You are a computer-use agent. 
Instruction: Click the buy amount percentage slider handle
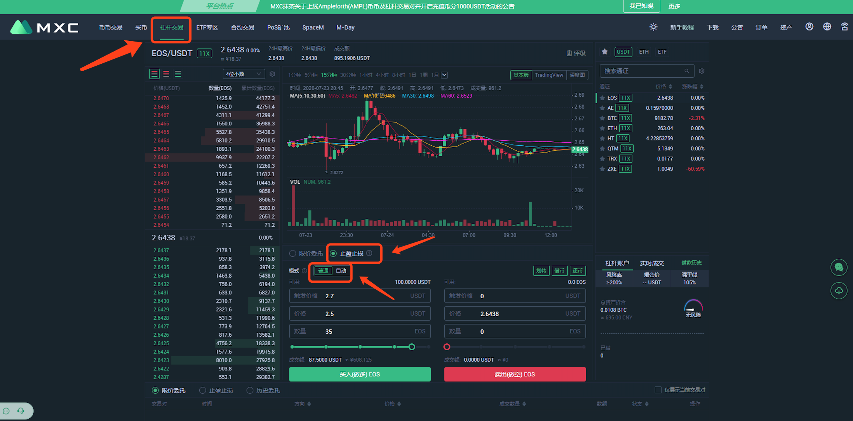[x=412, y=347]
